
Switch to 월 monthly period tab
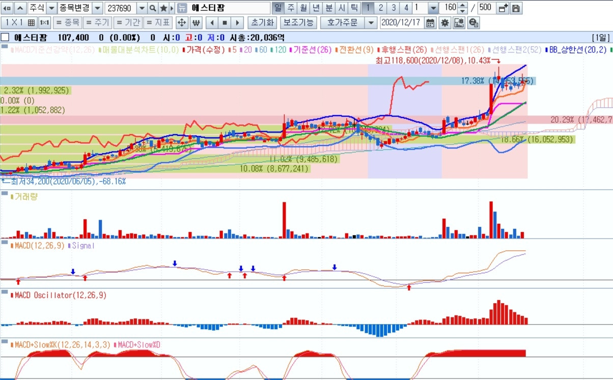pyautogui.click(x=303, y=8)
